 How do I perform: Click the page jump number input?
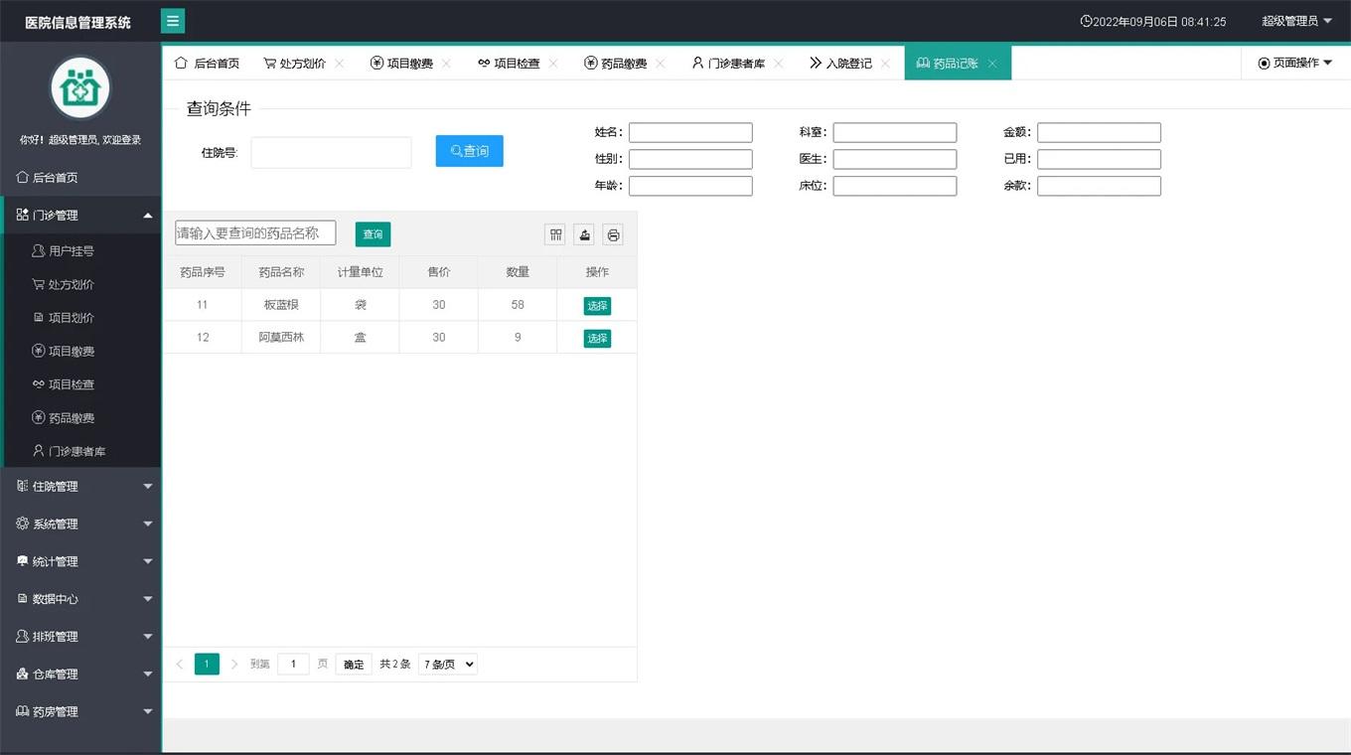click(x=293, y=664)
